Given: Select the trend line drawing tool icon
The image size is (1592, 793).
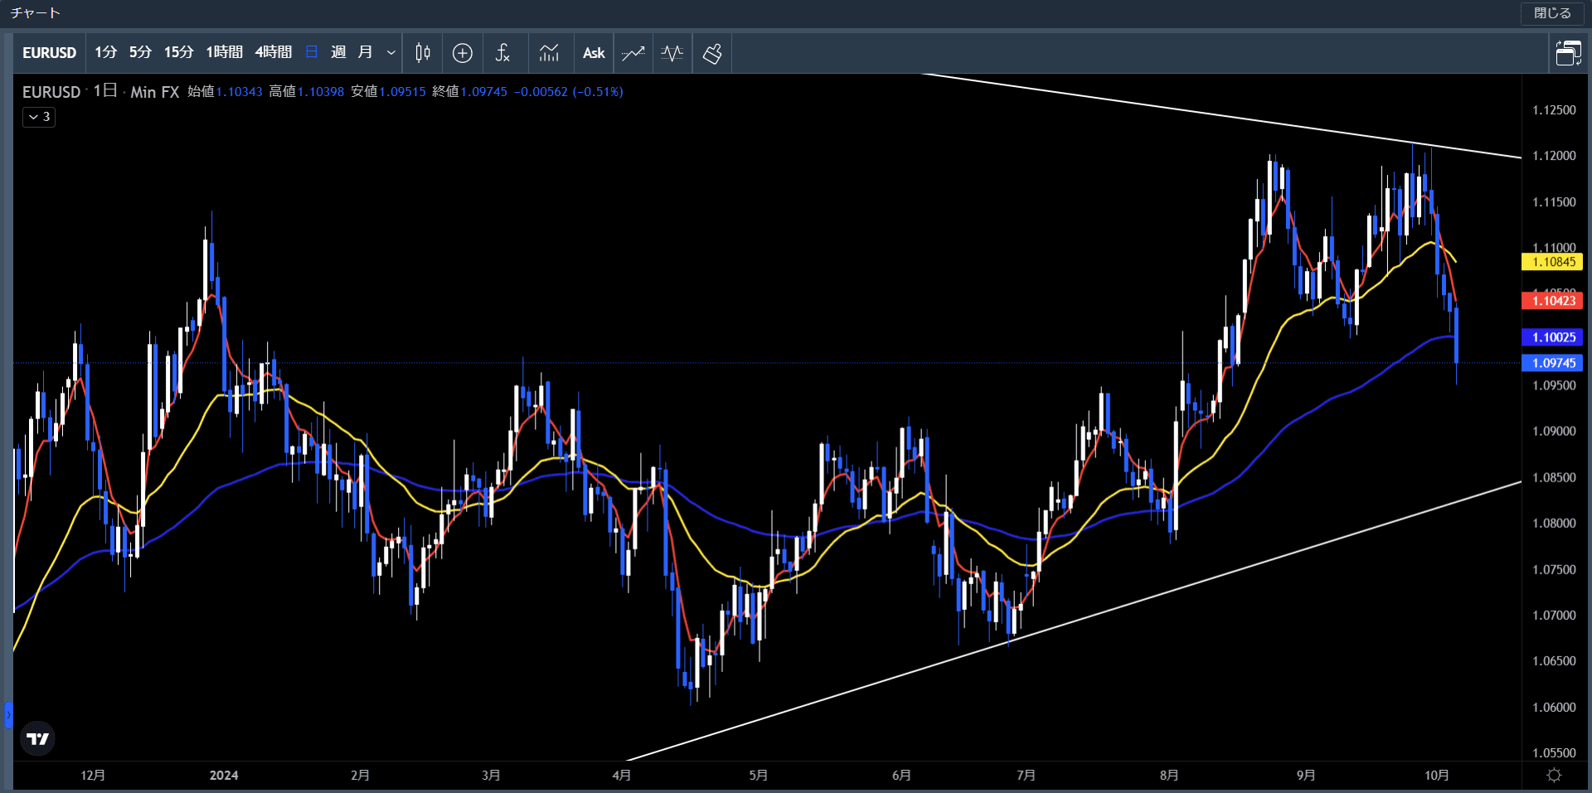Looking at the screenshot, I should 633,53.
